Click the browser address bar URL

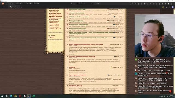[27, 4]
